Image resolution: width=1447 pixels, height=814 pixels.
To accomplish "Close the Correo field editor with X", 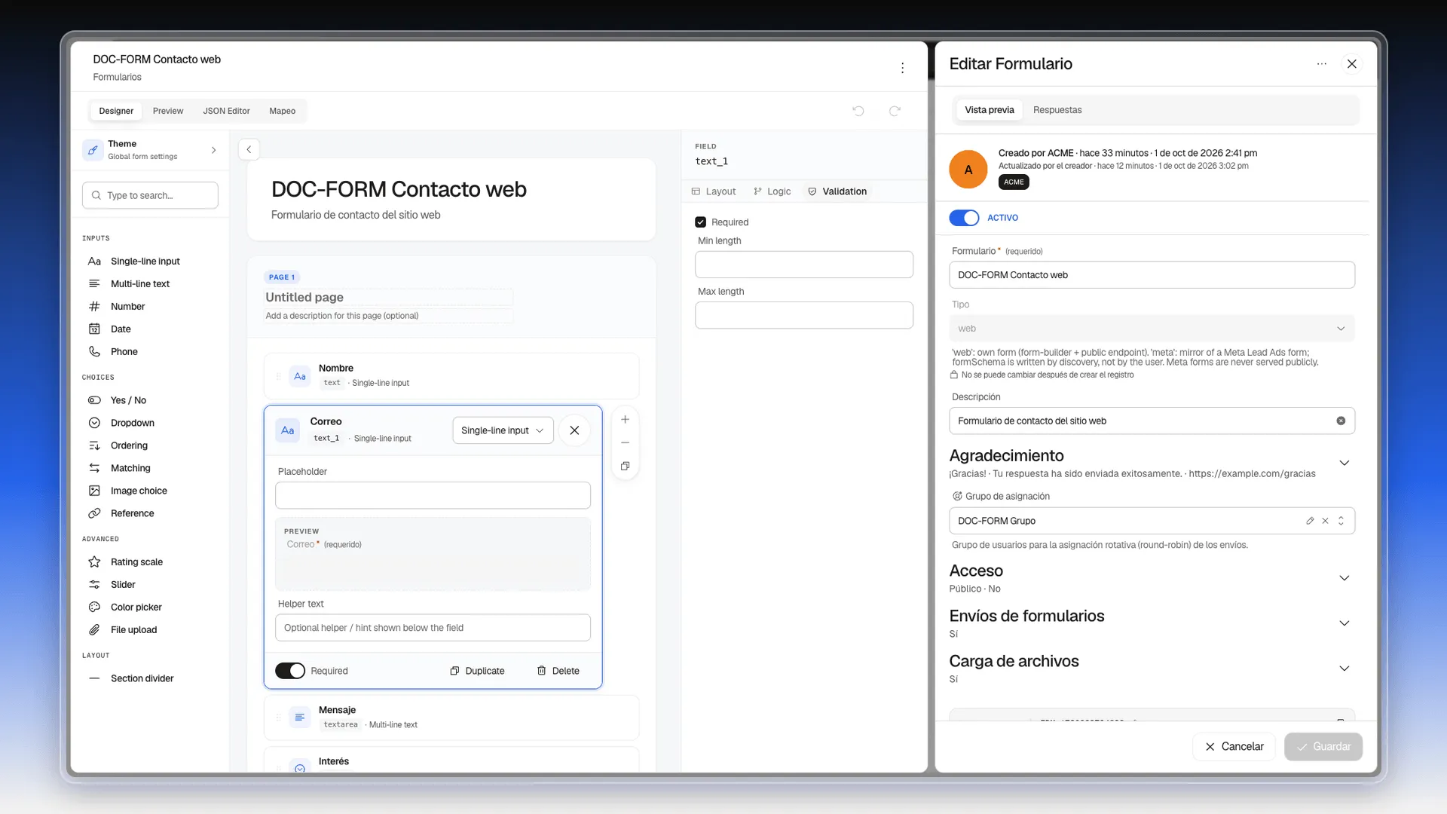I will (x=574, y=430).
